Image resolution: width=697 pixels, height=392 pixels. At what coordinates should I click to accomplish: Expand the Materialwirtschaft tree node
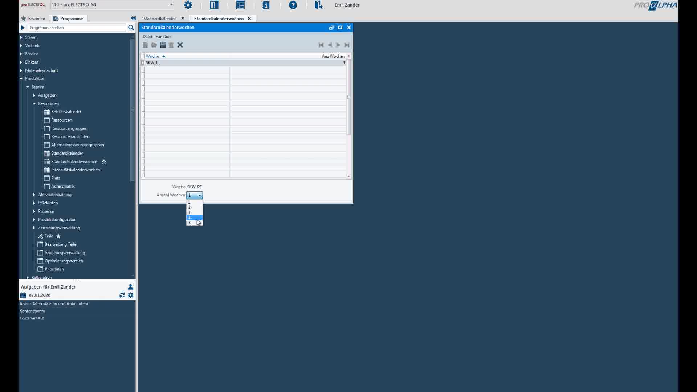click(x=21, y=70)
